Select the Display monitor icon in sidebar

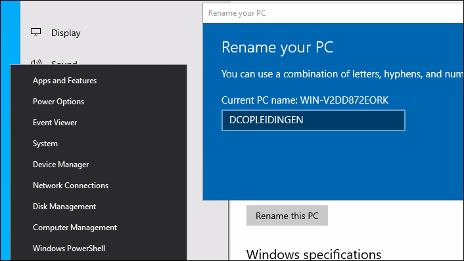[x=35, y=32]
